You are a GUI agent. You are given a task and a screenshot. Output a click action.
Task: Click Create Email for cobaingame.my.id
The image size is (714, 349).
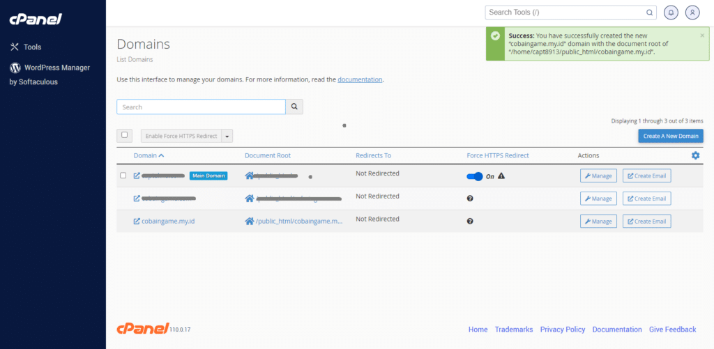[x=646, y=221]
